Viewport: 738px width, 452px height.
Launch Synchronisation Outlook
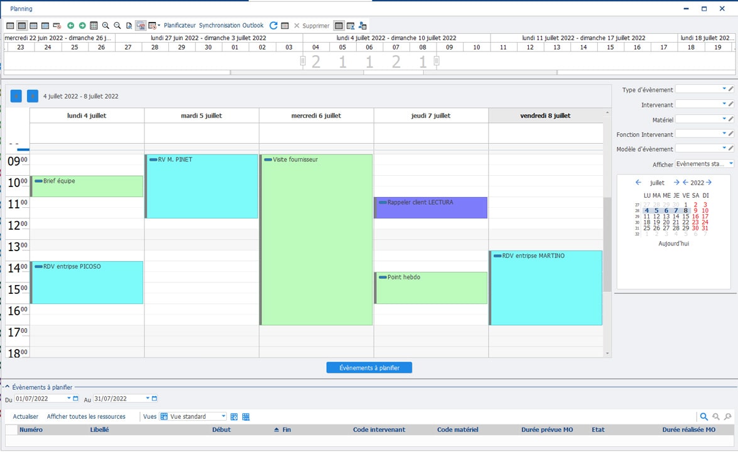pyautogui.click(x=232, y=26)
